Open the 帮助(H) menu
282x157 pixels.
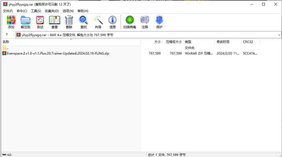click(x=83, y=11)
